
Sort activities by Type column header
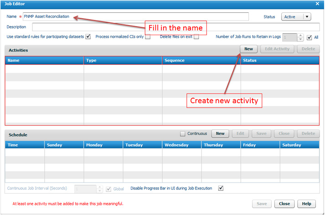click(x=123, y=60)
